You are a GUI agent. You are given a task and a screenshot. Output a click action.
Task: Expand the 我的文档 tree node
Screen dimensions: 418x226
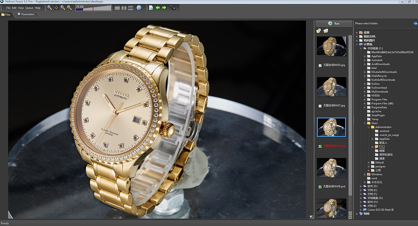pyautogui.click(x=357, y=36)
